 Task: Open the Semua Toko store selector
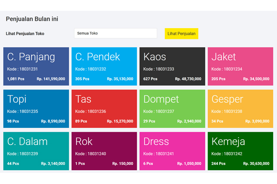tap(115, 33)
